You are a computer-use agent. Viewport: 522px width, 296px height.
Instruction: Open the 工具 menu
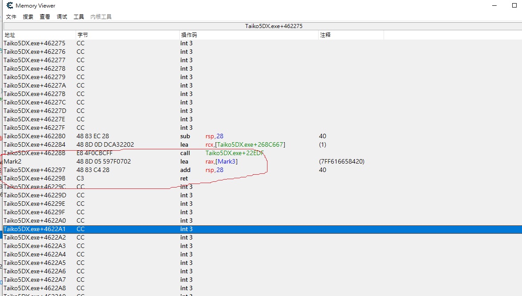pyautogui.click(x=79, y=17)
